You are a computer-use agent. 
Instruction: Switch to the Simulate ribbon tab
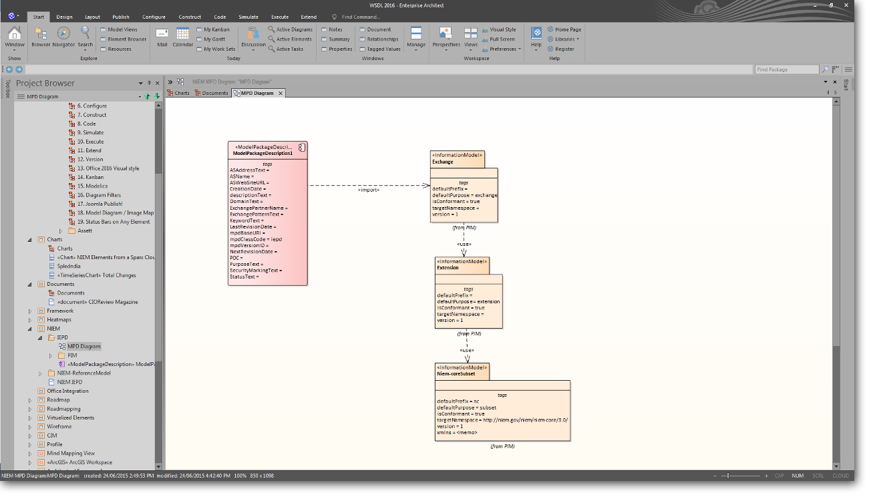point(248,17)
